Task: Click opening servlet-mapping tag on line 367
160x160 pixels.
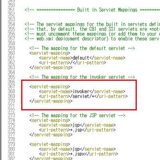Action: pyautogui.click(x=50, y=87)
